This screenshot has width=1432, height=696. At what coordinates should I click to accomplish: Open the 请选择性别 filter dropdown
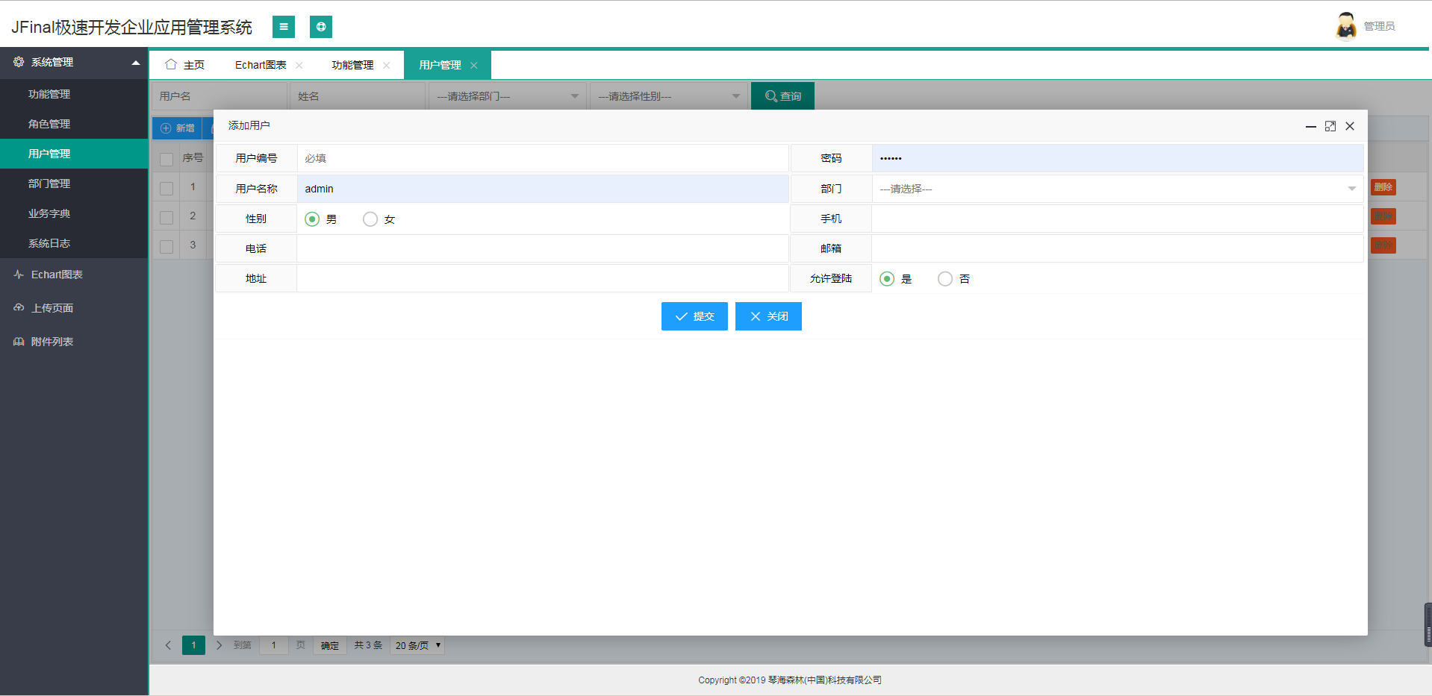coord(669,96)
